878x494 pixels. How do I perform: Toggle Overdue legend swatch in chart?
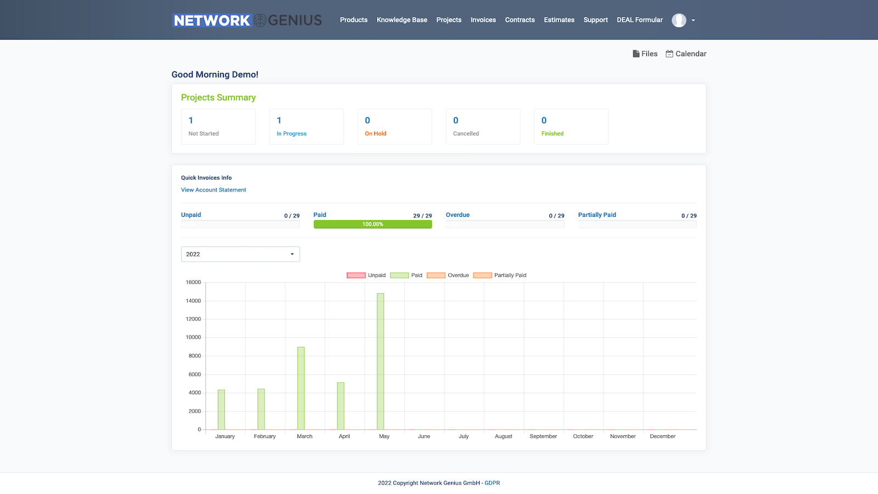pyautogui.click(x=436, y=276)
